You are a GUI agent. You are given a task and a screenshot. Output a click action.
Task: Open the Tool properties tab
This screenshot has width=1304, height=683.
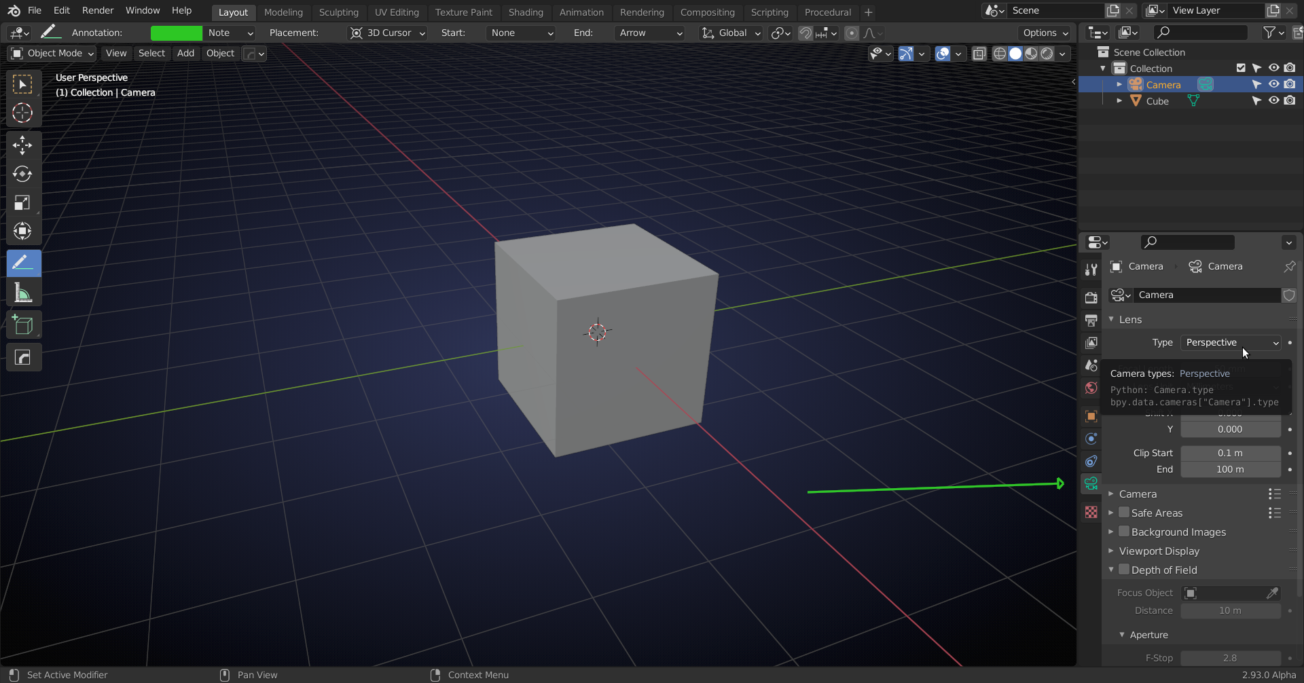[1091, 270]
